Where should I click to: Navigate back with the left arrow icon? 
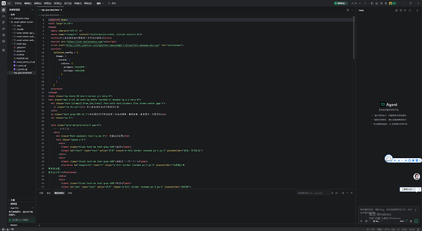tap(360, 3)
